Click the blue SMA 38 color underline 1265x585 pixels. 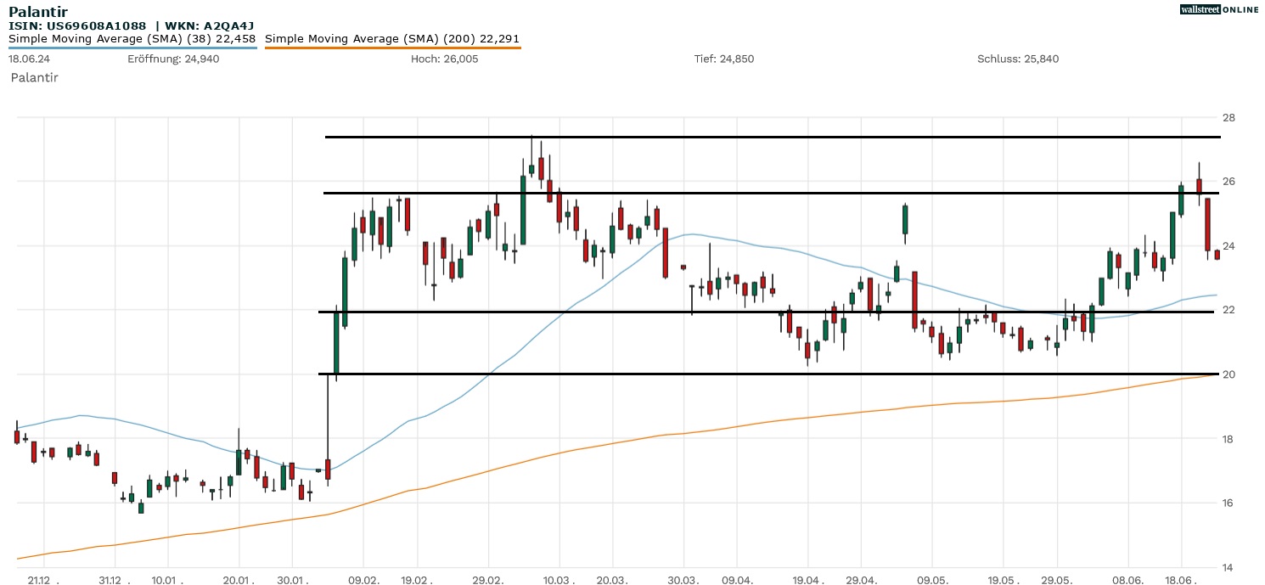pos(132,48)
